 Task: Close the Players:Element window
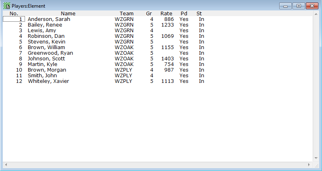pyautogui.click(x=312, y=6)
